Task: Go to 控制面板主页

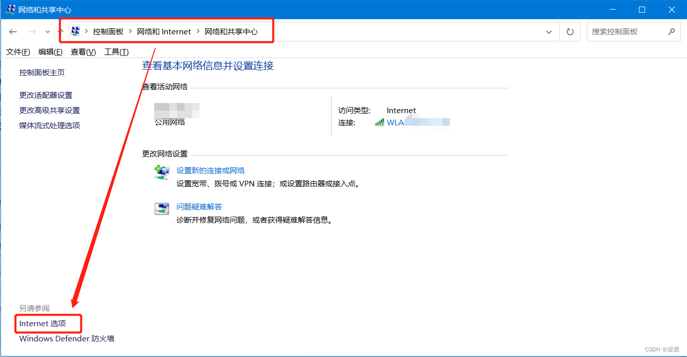Action: [42, 73]
